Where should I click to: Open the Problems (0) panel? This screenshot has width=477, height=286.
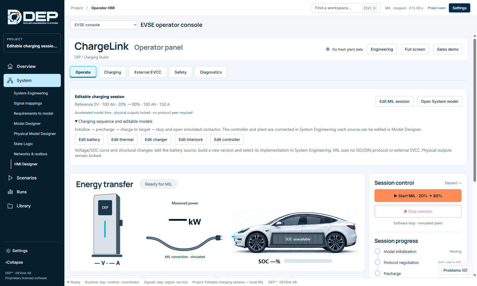pyautogui.click(x=455, y=270)
